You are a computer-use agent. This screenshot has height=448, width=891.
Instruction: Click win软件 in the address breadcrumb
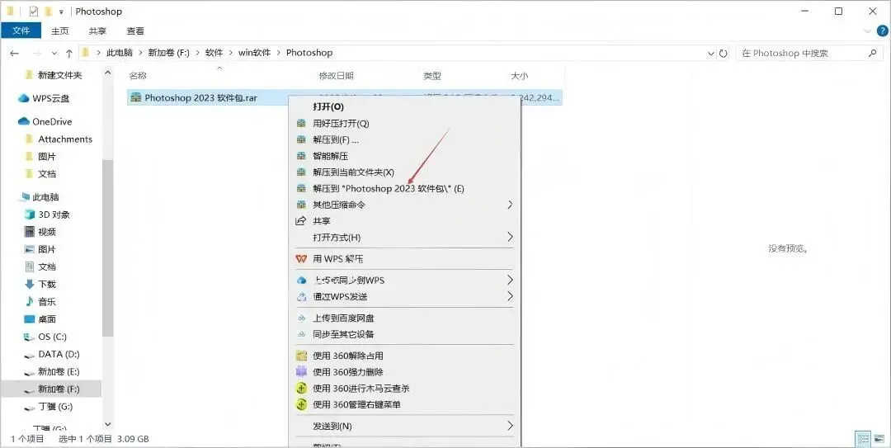tap(254, 52)
